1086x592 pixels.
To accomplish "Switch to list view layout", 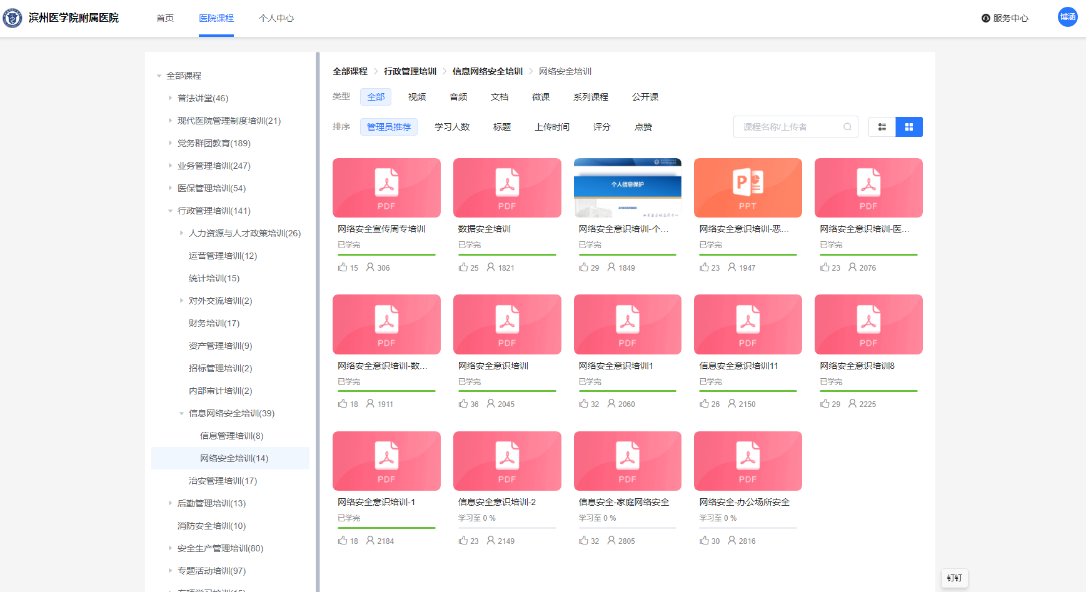I will coord(882,127).
